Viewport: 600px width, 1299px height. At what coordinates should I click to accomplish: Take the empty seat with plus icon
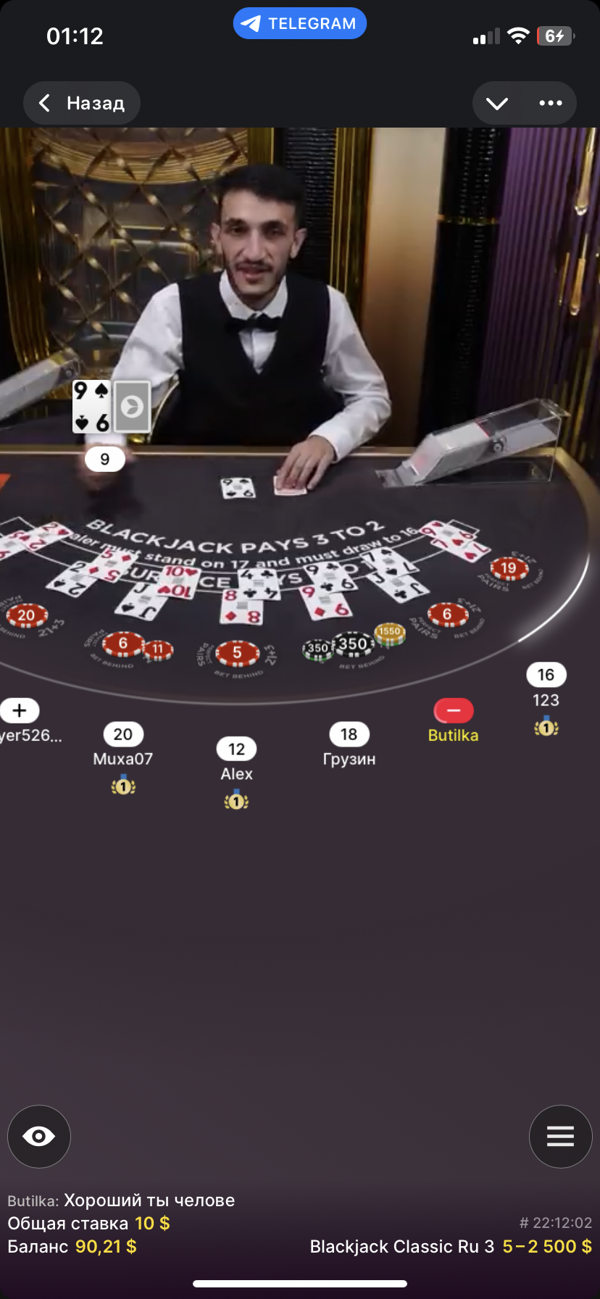(x=20, y=710)
